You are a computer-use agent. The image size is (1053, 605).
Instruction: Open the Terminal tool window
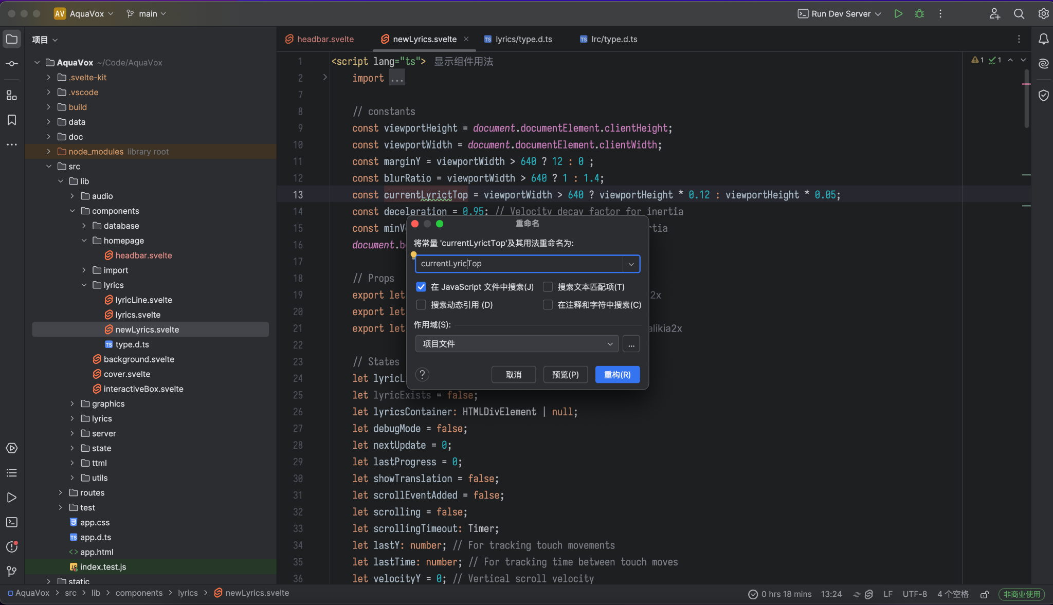[11, 522]
